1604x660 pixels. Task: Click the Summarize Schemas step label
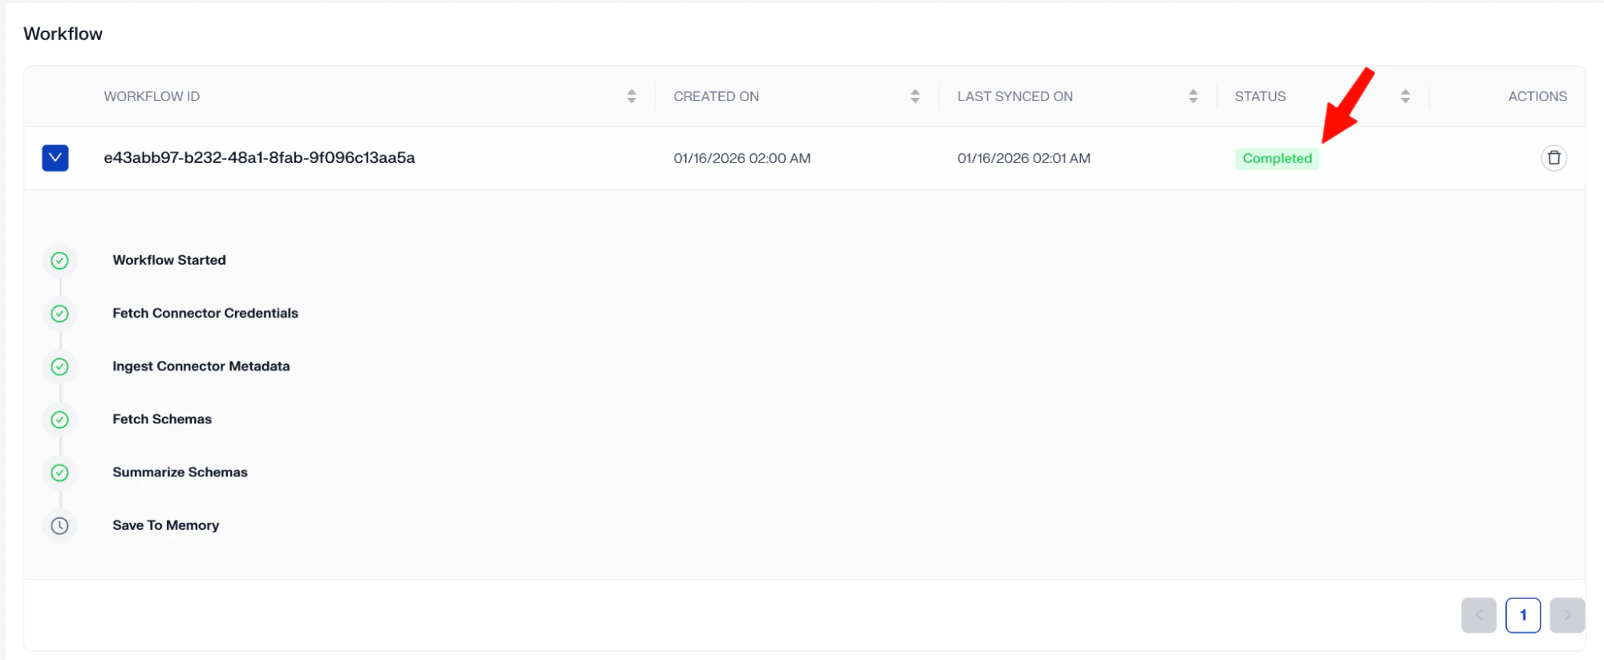(x=180, y=472)
